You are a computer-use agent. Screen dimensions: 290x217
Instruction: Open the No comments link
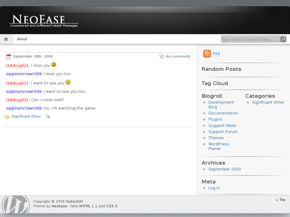[178, 56]
